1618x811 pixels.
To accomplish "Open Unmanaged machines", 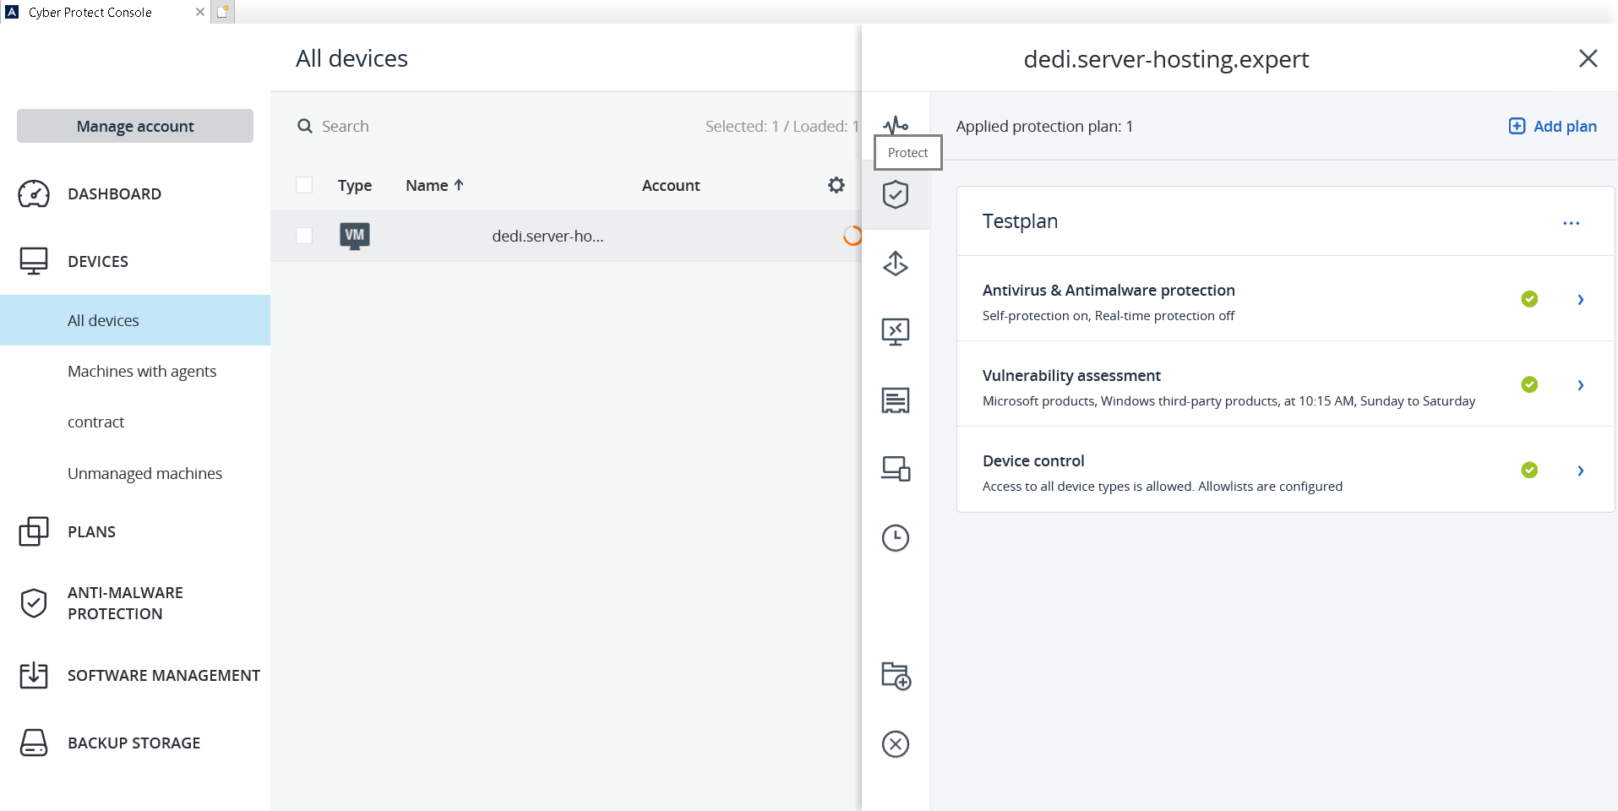I will pyautogui.click(x=144, y=473).
